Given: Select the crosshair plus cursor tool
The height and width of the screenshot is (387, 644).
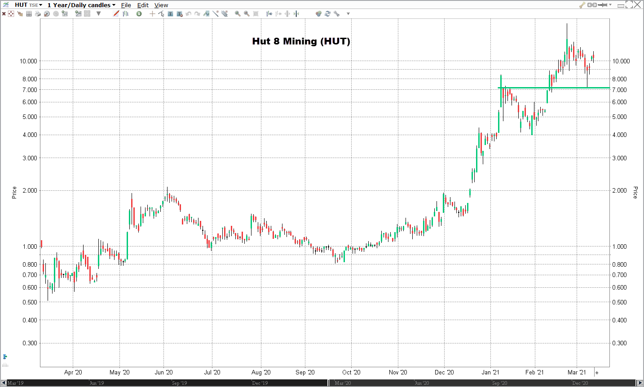Looking at the screenshot, I should (x=152, y=14).
